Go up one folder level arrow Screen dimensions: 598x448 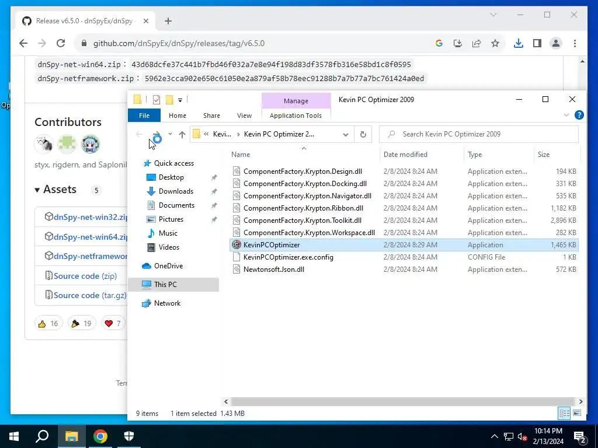pyautogui.click(x=182, y=135)
